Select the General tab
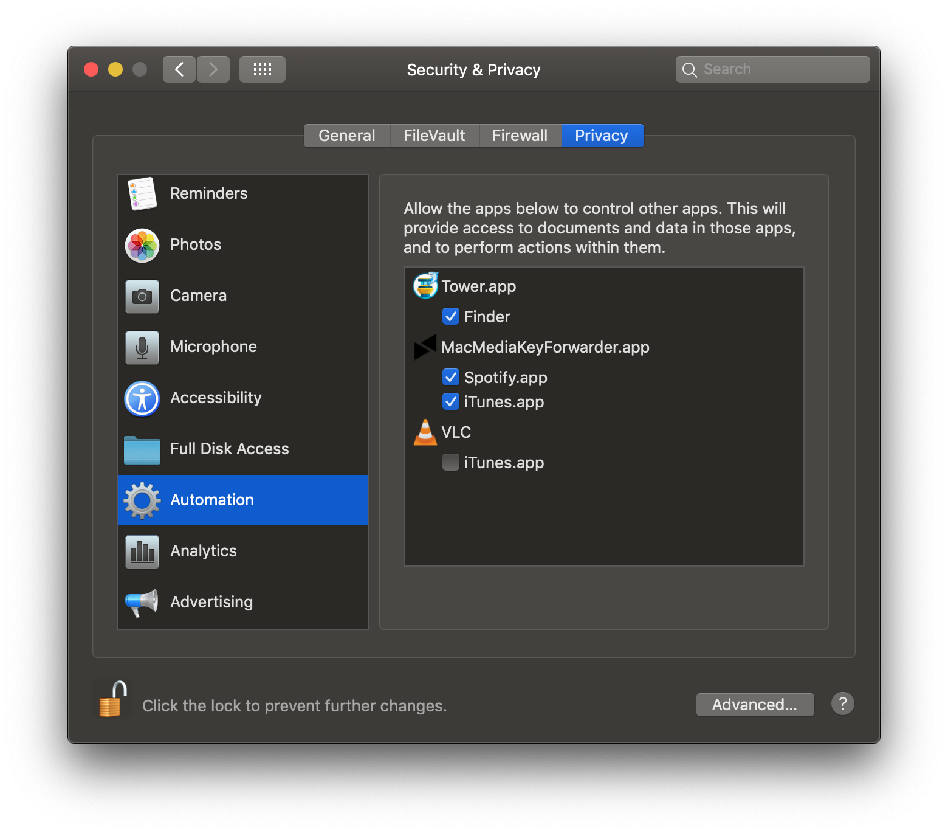Viewport: 948px width, 833px height. 346,135
